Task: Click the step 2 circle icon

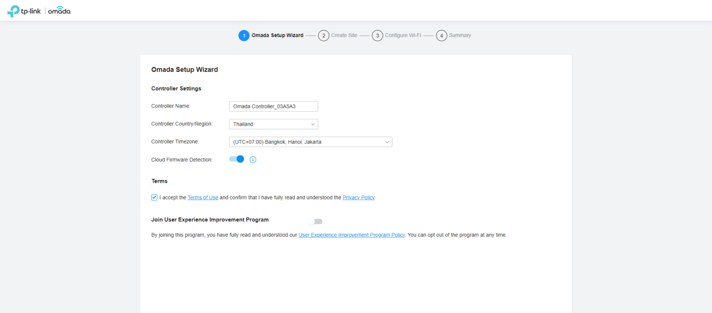Action: tap(324, 36)
